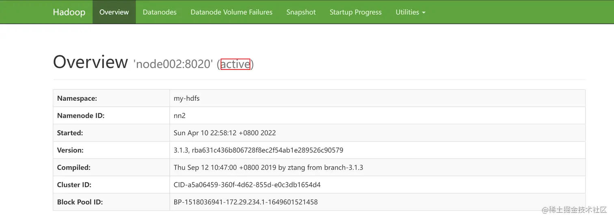Select the 3.1.3 version hash value

pyautogui.click(x=258, y=150)
